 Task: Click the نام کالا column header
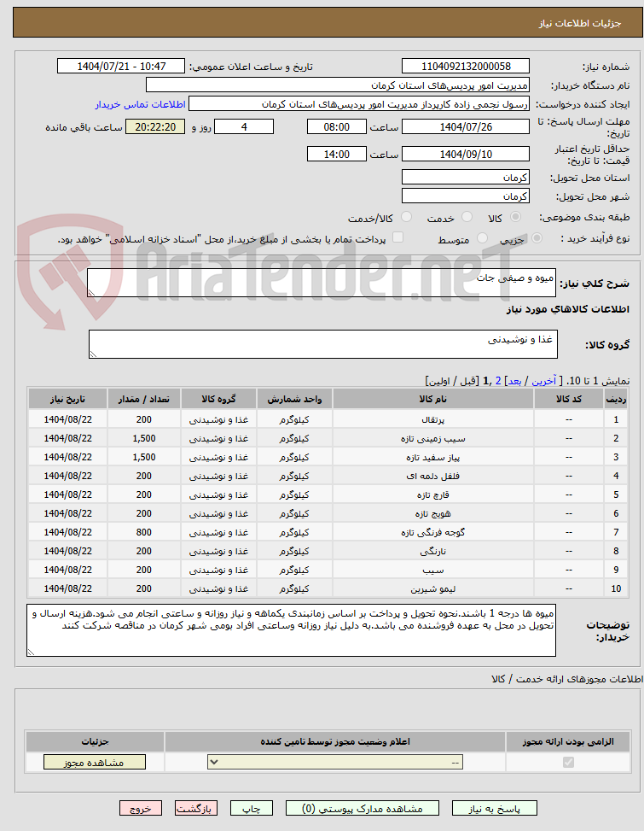[x=432, y=399]
